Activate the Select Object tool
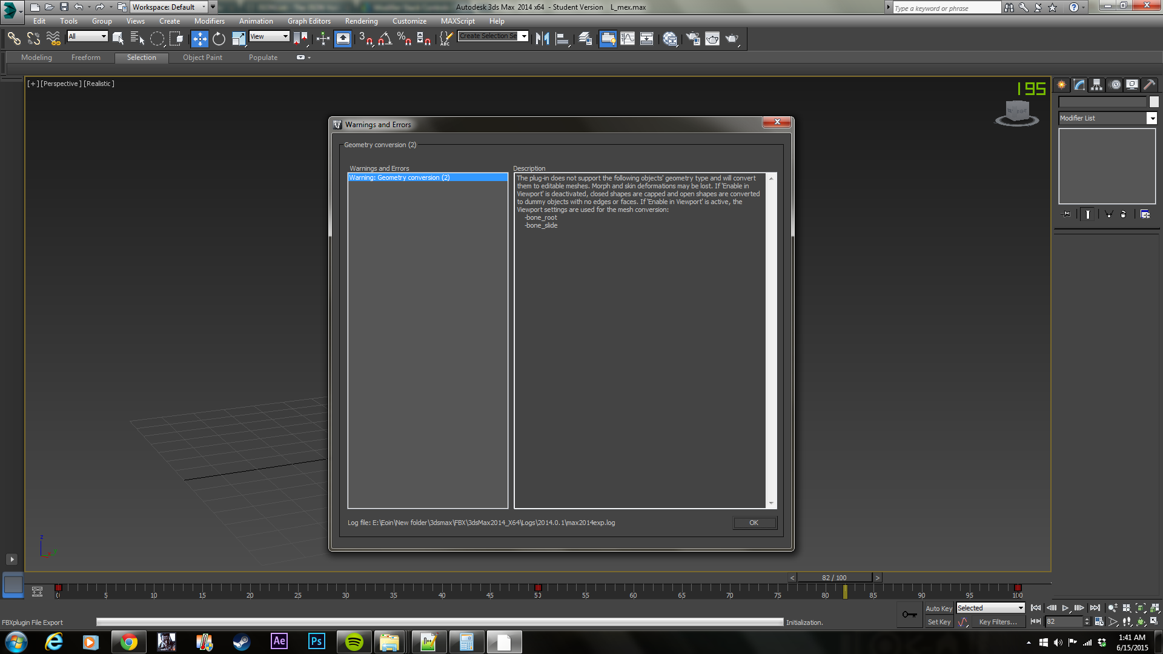 click(x=118, y=39)
